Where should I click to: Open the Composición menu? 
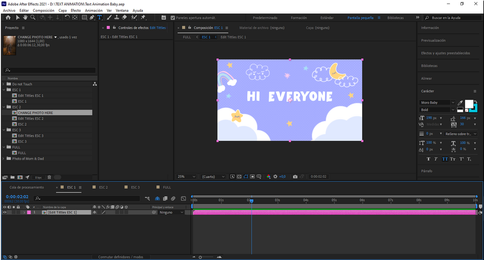click(x=43, y=11)
